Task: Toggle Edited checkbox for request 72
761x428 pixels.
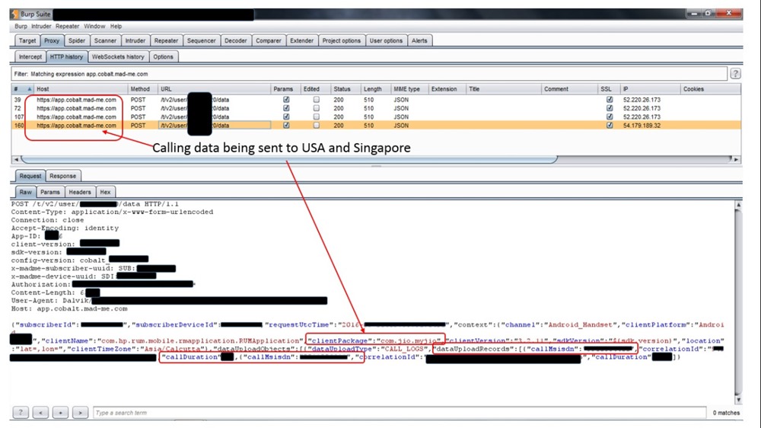Action: [316, 108]
